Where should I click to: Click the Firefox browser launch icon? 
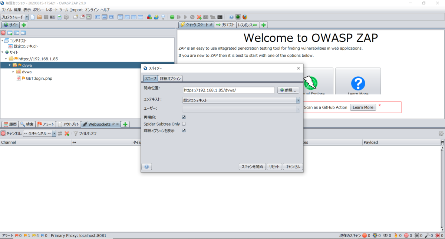245,17
